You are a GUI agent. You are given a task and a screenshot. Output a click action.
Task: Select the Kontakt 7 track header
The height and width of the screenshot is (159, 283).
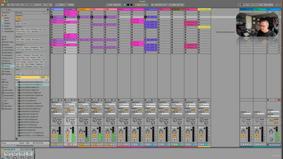[84, 9]
